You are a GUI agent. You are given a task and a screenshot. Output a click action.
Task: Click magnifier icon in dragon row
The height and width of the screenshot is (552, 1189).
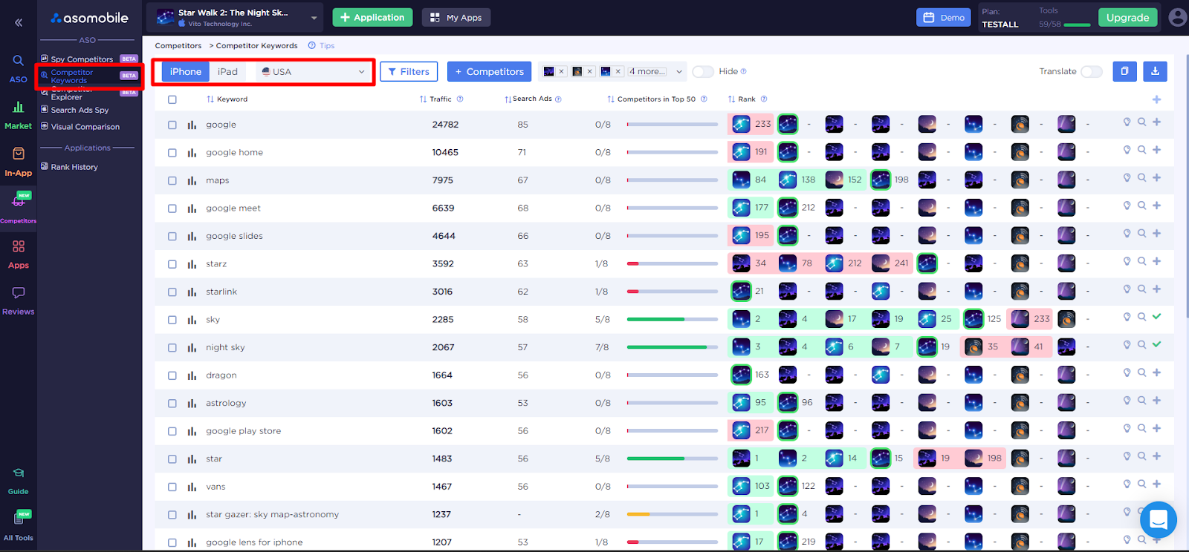point(1141,373)
